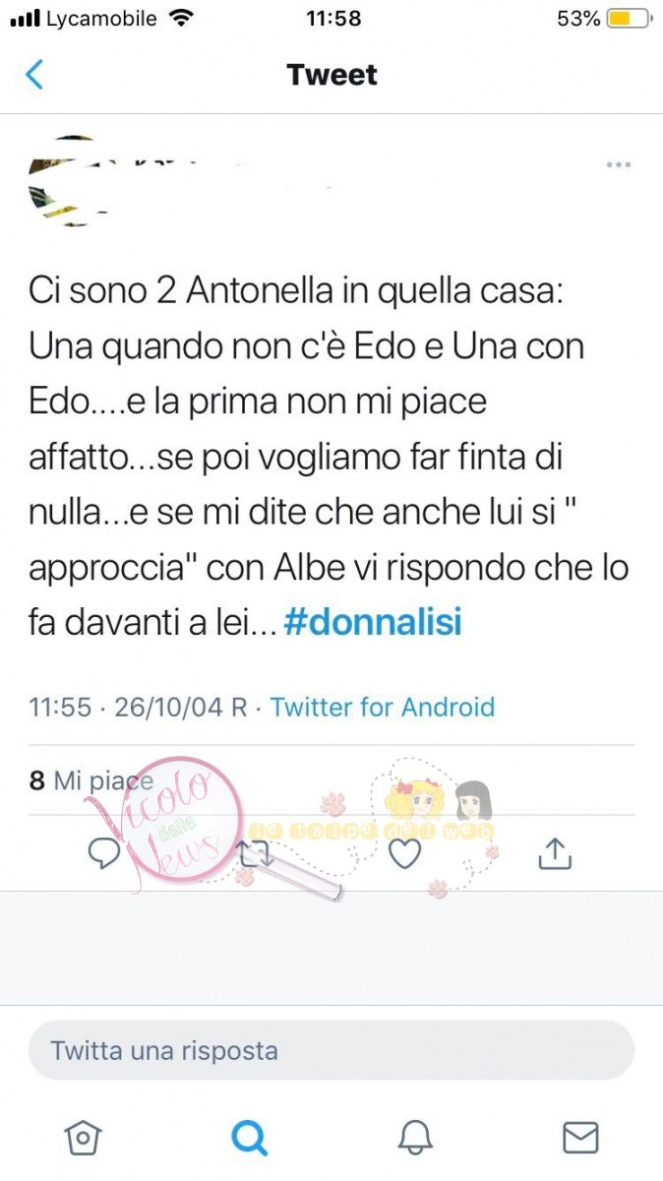Image resolution: width=663 pixels, height=1181 pixels.
Task: Tap the blue back arrow
Action: click(34, 75)
